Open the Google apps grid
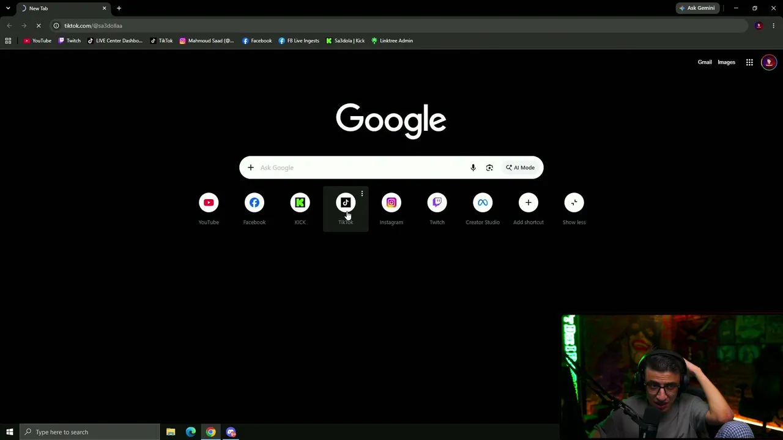 coord(749,62)
